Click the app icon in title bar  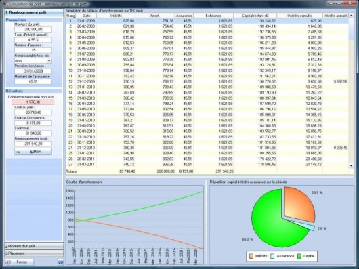(5, 3)
